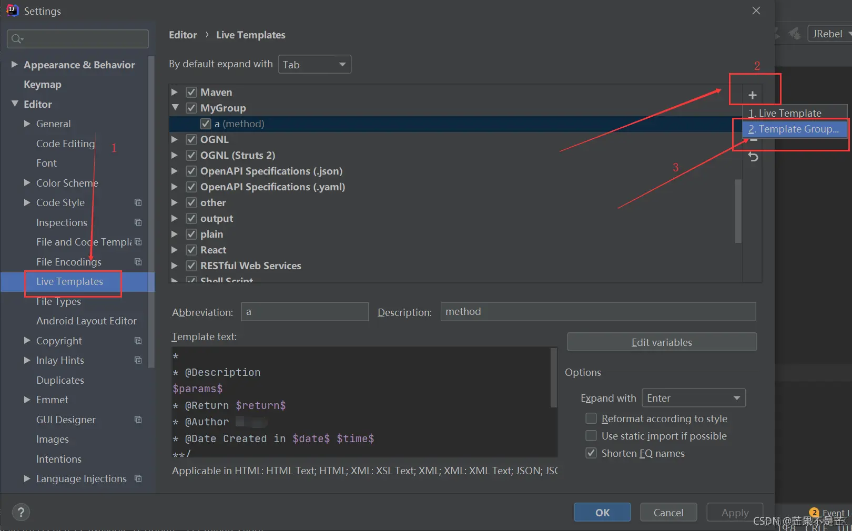The image size is (852, 531).
Task: Open Font settings page
Action: 46,163
